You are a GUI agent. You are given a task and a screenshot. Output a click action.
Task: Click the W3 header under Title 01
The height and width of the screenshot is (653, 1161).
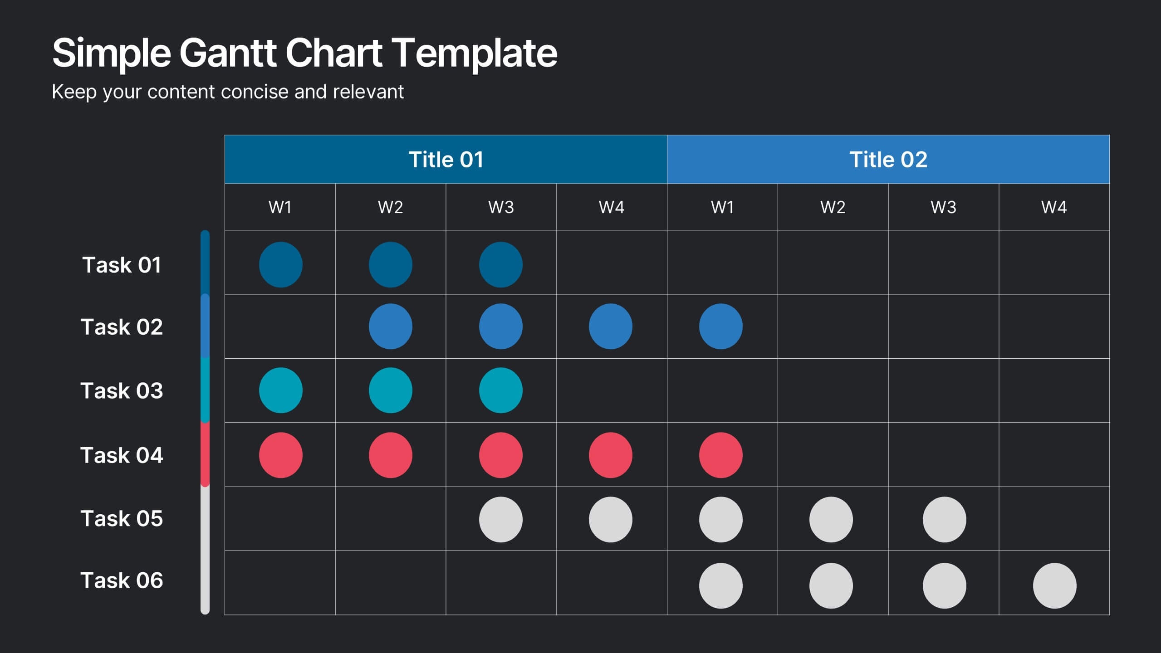coord(501,207)
